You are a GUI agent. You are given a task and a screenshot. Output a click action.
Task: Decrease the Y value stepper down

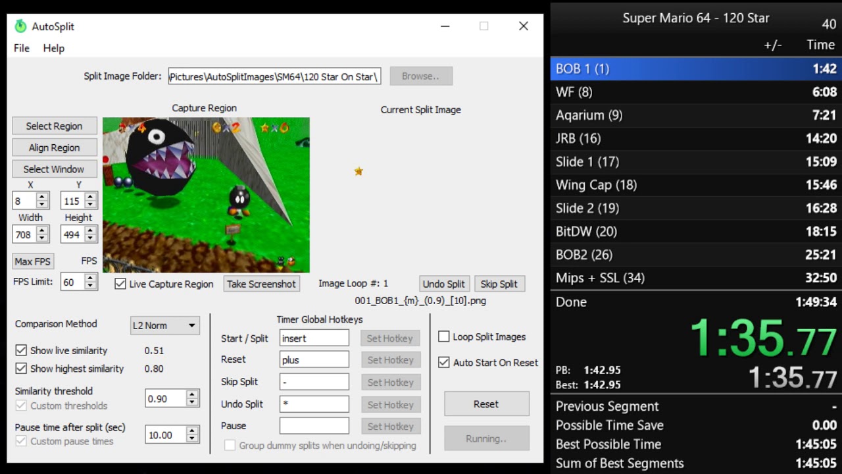pyautogui.click(x=91, y=205)
